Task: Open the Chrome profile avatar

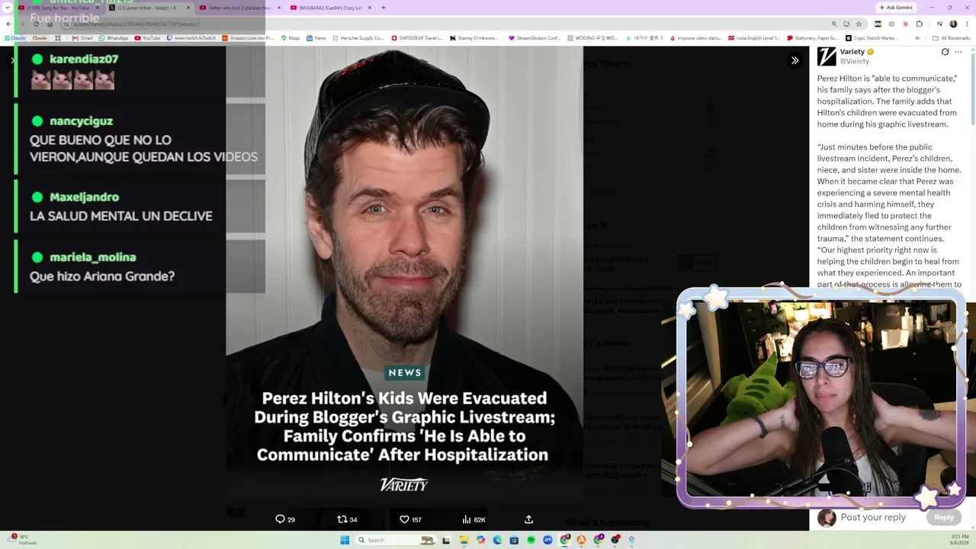Action: 952,24
